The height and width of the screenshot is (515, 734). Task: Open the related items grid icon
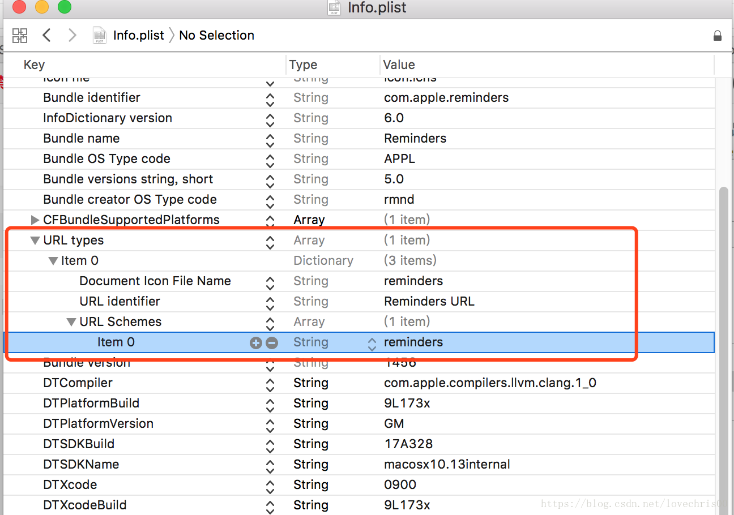pos(20,36)
